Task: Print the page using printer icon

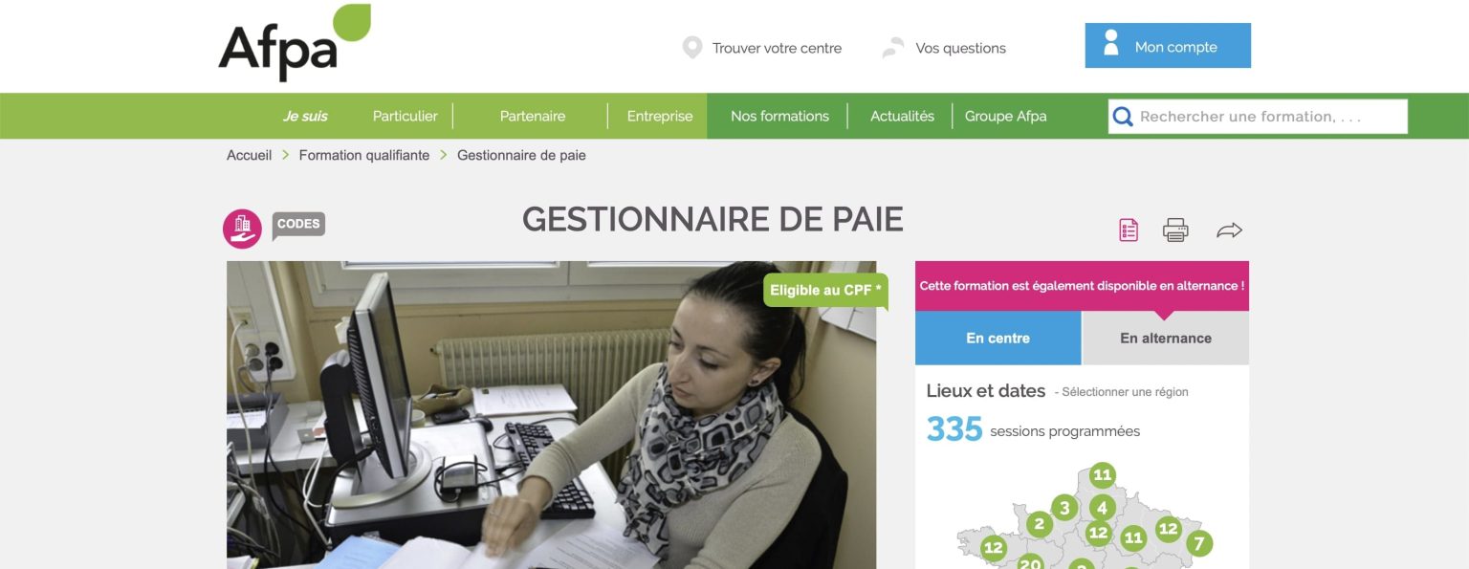Action: click(1175, 230)
